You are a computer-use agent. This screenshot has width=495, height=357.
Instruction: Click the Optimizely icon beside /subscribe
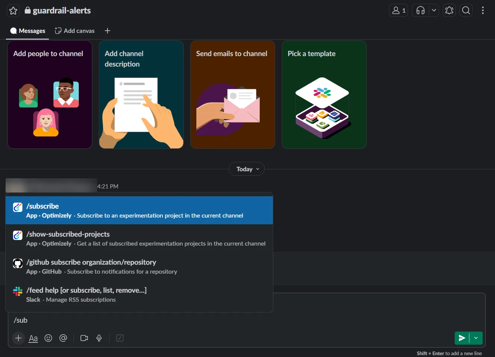[18, 207]
